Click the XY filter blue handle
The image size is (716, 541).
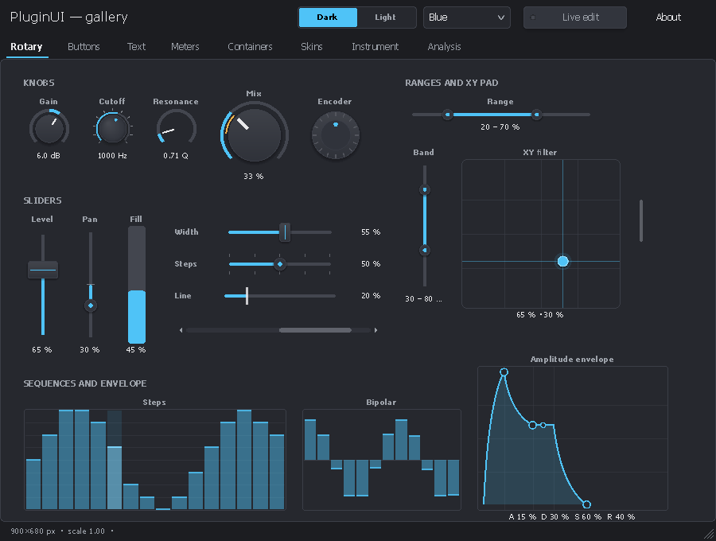(563, 261)
